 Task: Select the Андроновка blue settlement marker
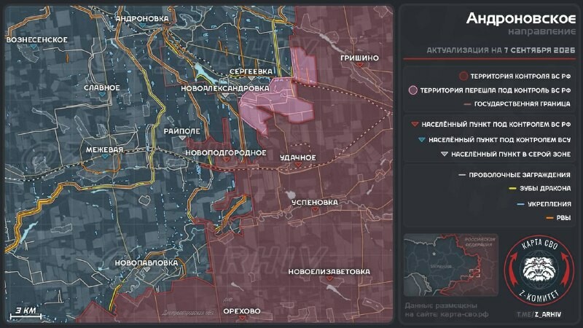click(x=143, y=26)
